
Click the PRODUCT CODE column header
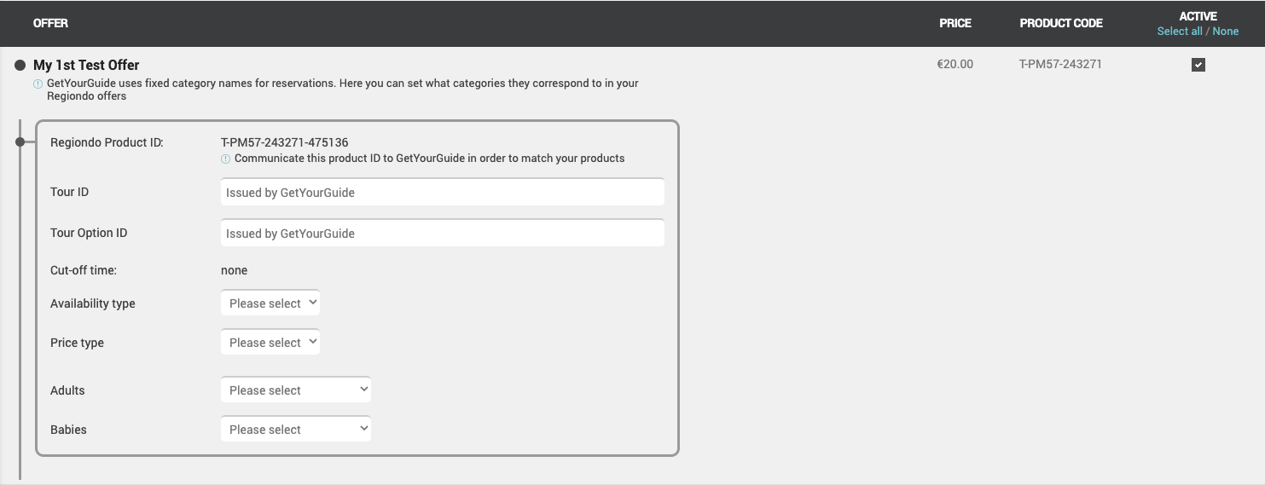coord(1061,23)
